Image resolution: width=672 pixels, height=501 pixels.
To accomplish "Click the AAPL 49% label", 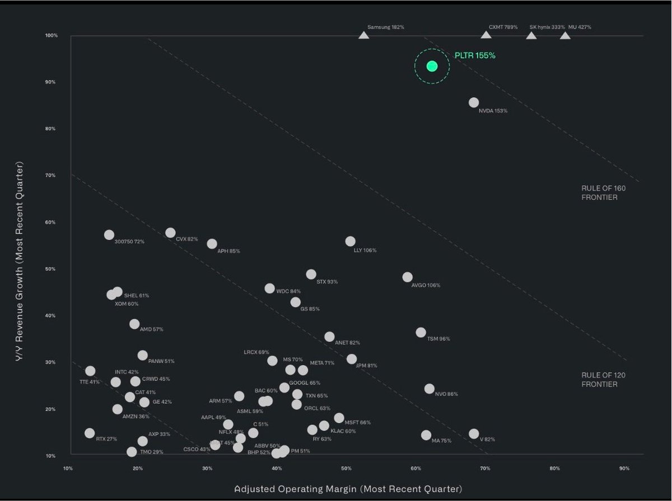I will point(213,418).
